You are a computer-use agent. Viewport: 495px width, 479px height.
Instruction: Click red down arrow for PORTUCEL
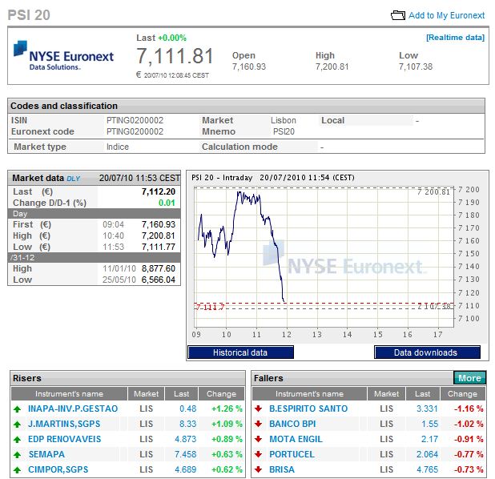click(258, 454)
